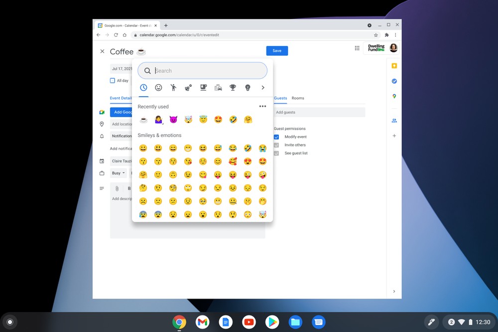This screenshot has height=332, width=498.
Task: Open the Travel & places emoji category
Action: [218, 88]
